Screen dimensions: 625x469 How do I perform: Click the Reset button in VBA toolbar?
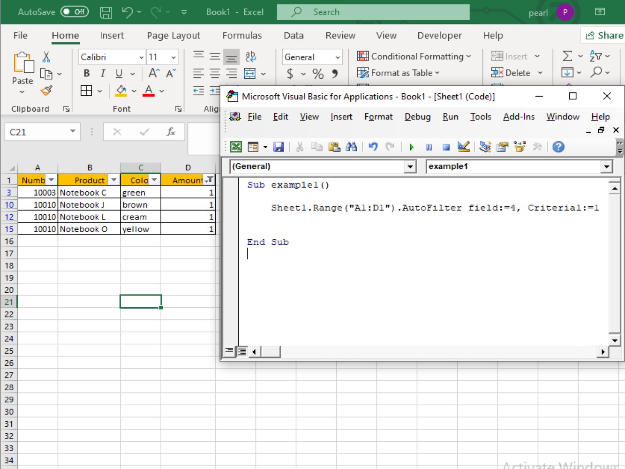pyautogui.click(x=446, y=147)
